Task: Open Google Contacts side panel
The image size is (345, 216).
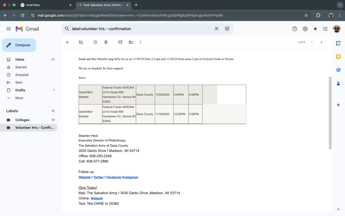Action: coord(338,84)
